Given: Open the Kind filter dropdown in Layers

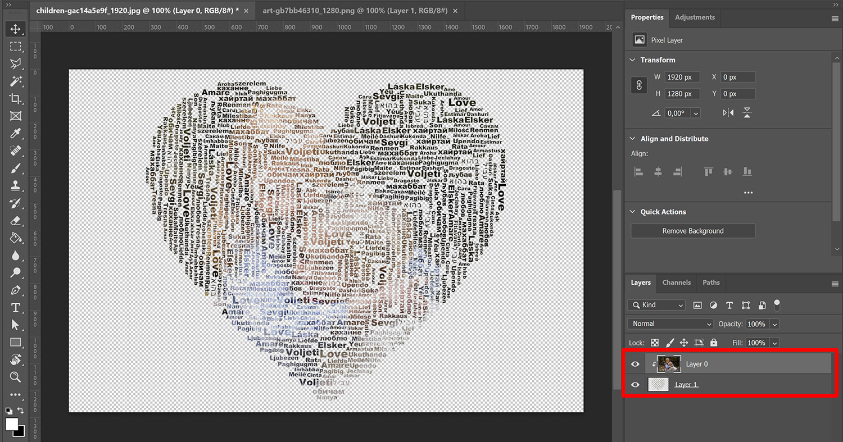Looking at the screenshot, I should pyautogui.click(x=656, y=305).
